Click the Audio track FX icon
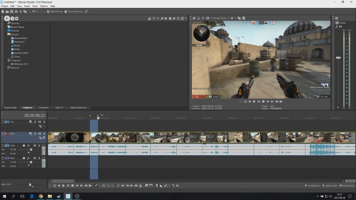 tap(28, 146)
